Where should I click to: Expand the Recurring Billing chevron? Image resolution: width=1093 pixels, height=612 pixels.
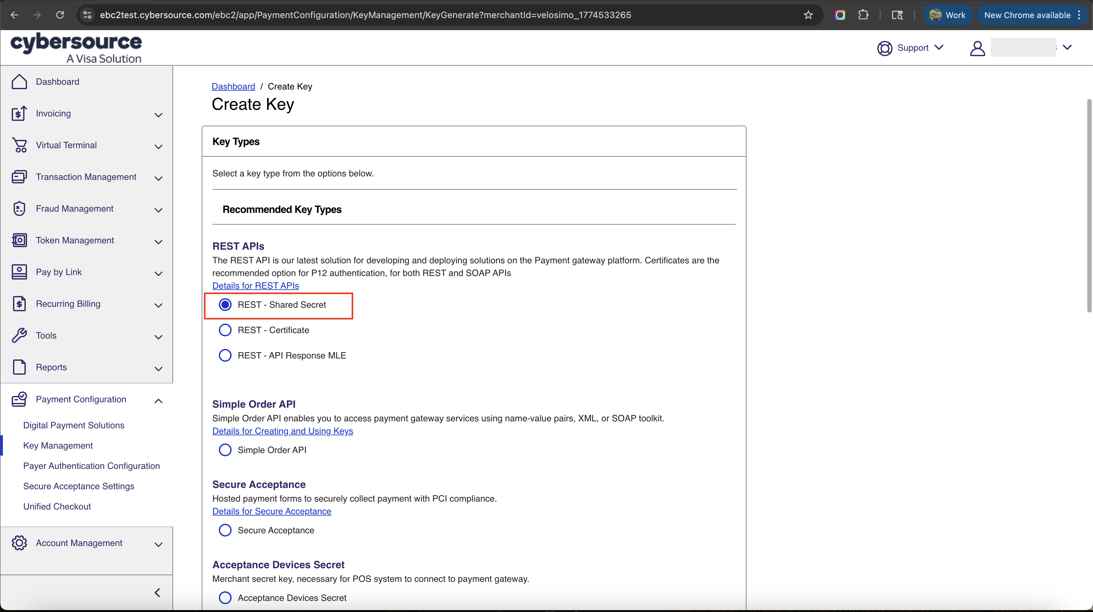(158, 306)
